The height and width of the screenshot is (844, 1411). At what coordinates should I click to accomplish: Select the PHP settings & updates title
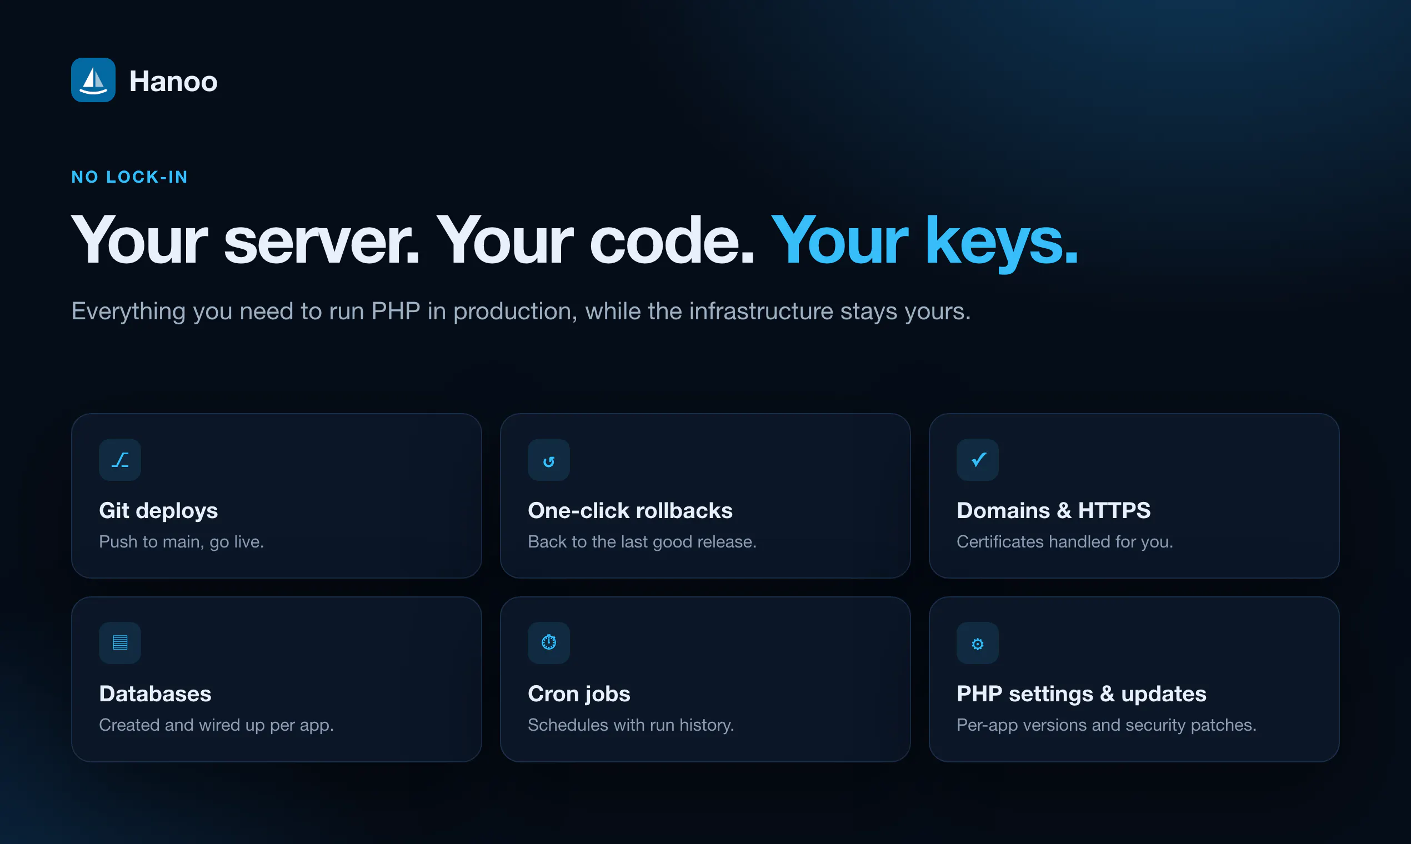1081,694
